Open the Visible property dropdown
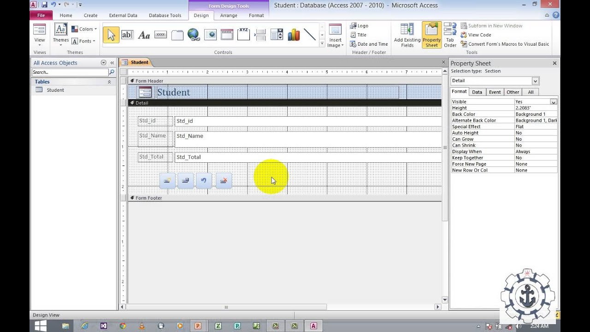The image size is (590, 332). (554, 101)
